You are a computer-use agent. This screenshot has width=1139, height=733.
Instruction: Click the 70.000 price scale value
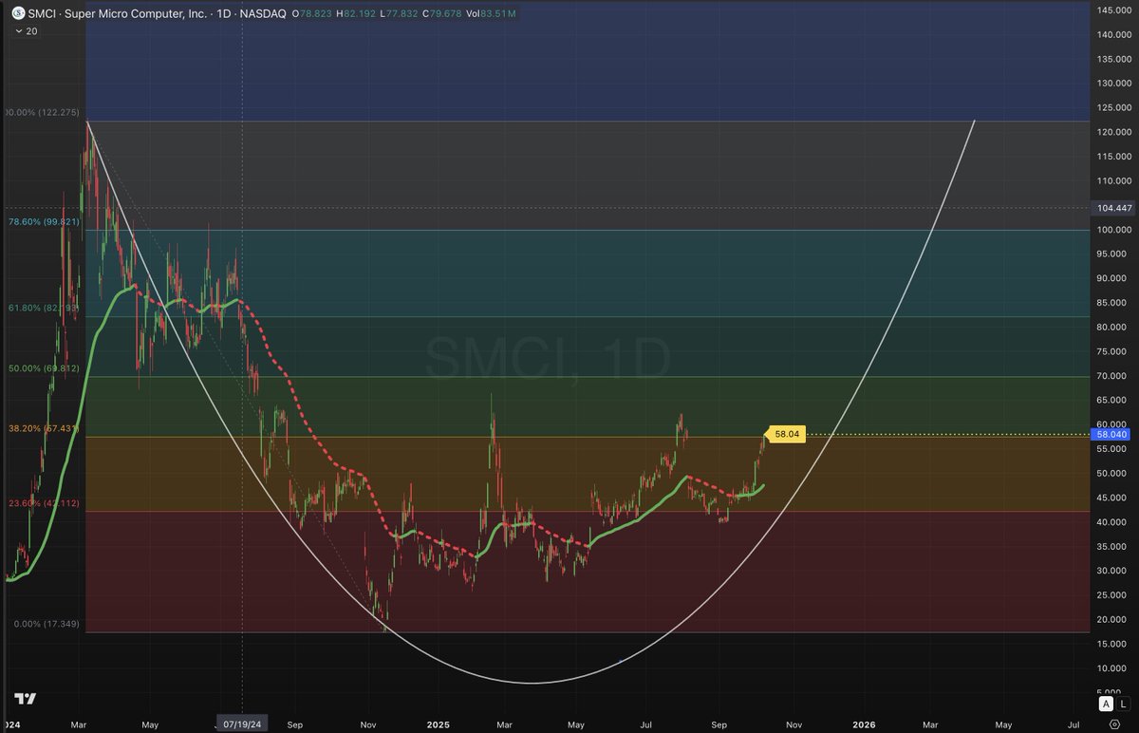[1112, 376]
